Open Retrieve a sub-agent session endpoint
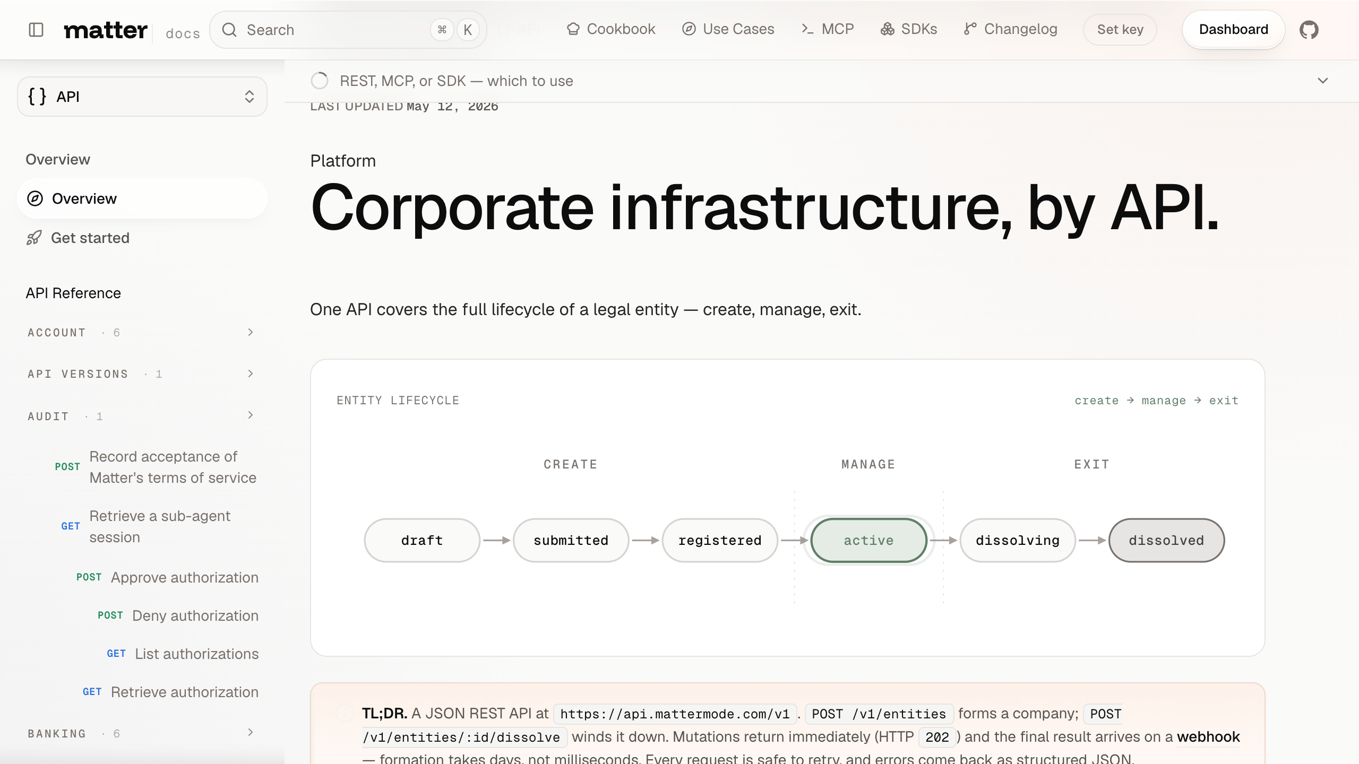1359x764 pixels. (156, 526)
